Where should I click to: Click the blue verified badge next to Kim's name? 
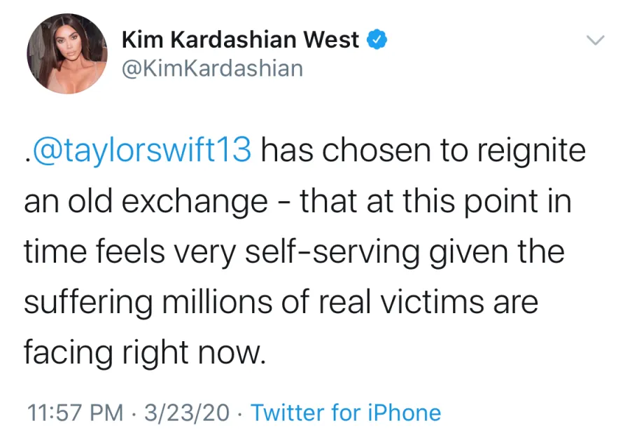point(377,40)
